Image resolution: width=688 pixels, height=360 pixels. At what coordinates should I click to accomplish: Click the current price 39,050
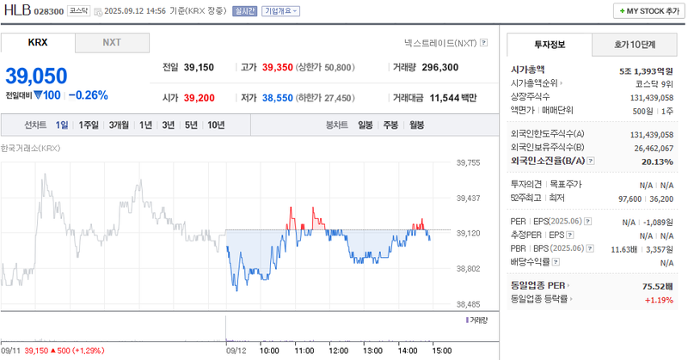(36, 76)
